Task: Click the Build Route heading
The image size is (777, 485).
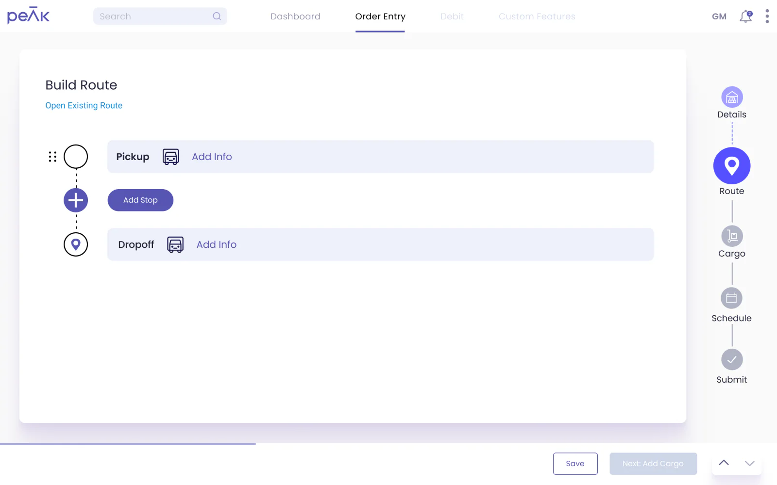Action: point(81,85)
